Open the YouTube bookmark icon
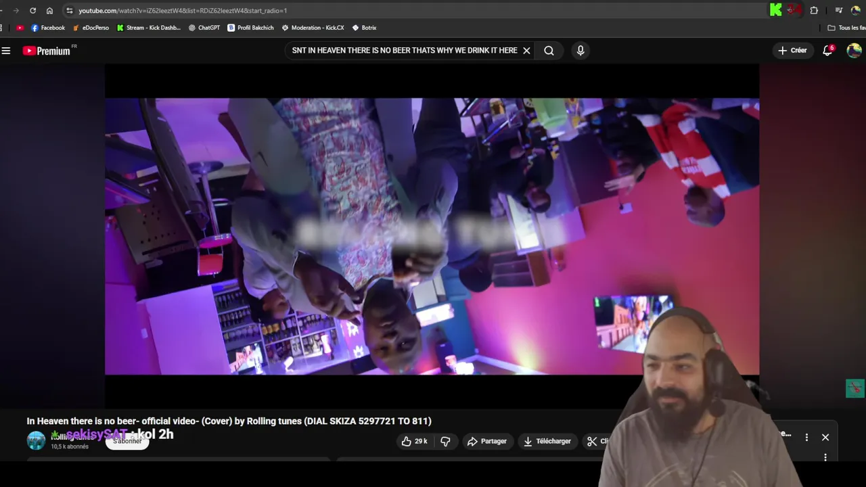 pos(20,28)
